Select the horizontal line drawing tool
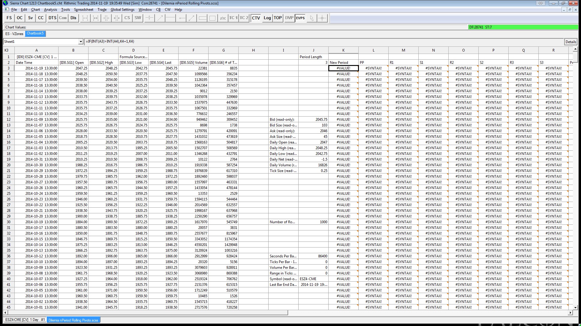This screenshot has height=326, width=581. click(x=170, y=18)
